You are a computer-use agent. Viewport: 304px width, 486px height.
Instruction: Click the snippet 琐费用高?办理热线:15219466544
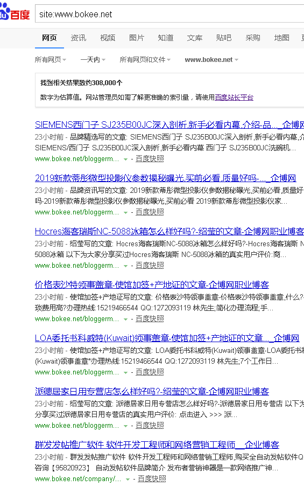(x=87, y=308)
